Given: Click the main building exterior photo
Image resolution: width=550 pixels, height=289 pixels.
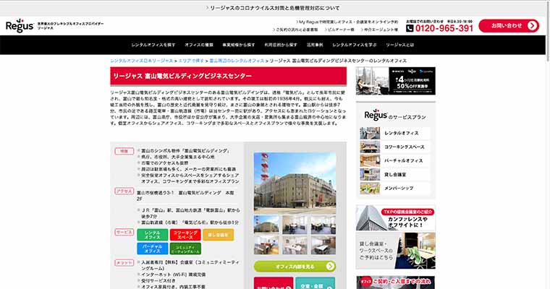Looking at the screenshot, I should coord(295,181).
